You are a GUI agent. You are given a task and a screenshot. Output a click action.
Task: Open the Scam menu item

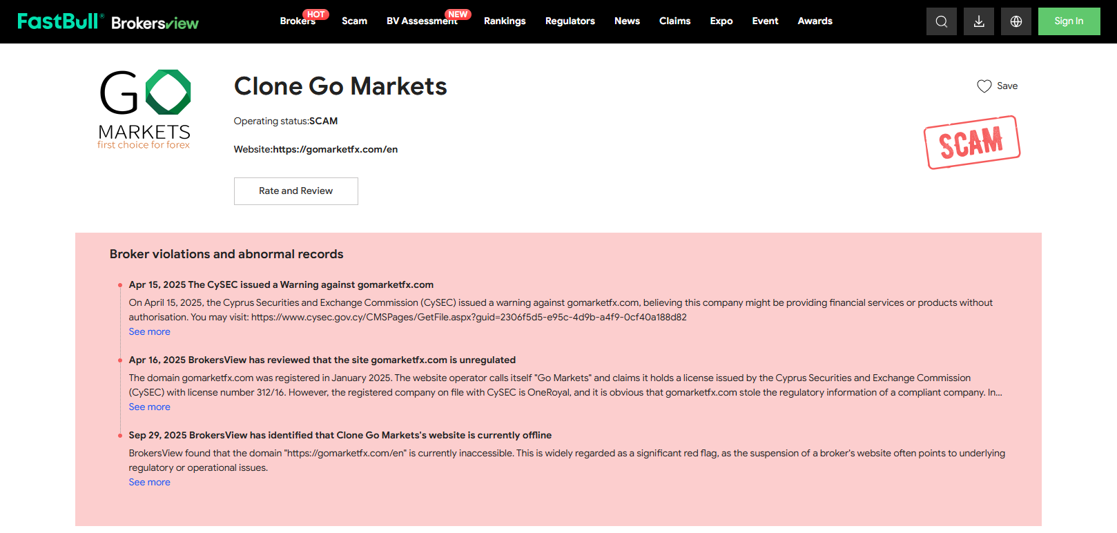coord(354,21)
